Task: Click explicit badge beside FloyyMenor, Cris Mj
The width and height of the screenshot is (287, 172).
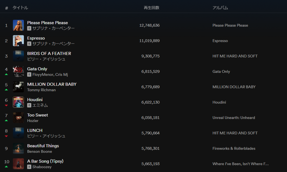Action: coord(29,75)
